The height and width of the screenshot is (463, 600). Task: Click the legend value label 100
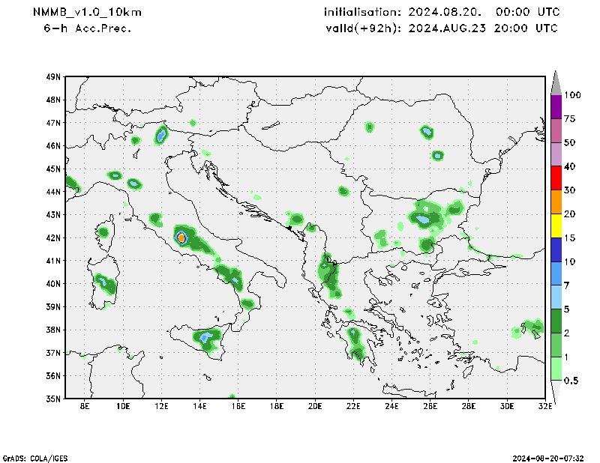click(x=573, y=95)
